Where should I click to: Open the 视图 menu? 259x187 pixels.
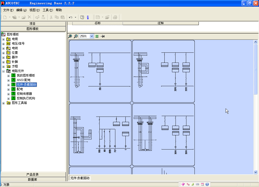pyautogui.click(x=35, y=10)
